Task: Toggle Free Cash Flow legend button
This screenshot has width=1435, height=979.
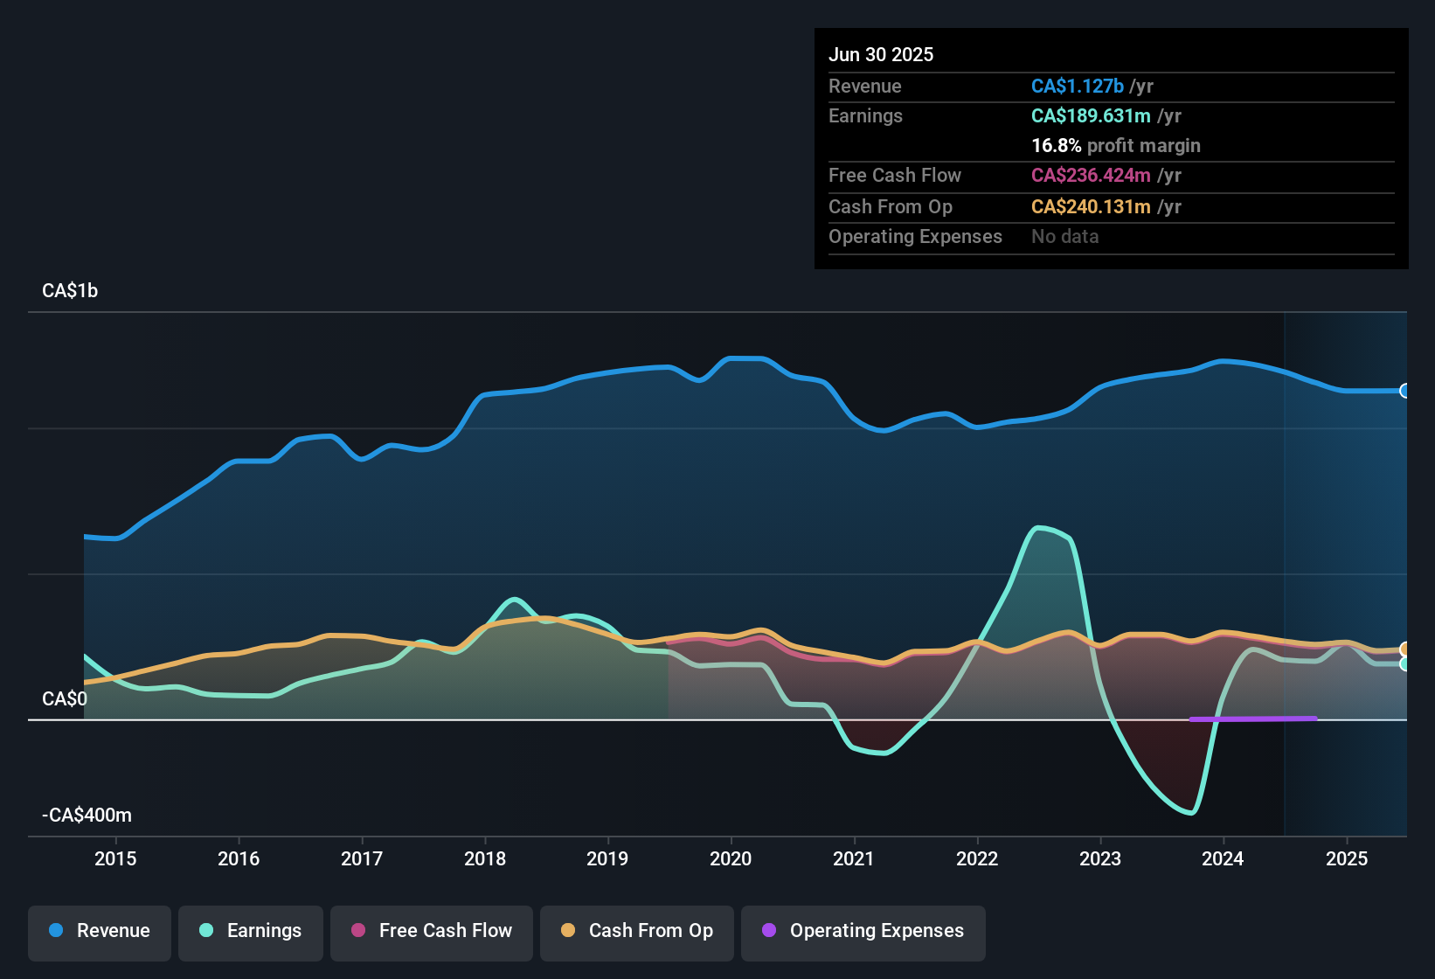Action: pos(432,931)
